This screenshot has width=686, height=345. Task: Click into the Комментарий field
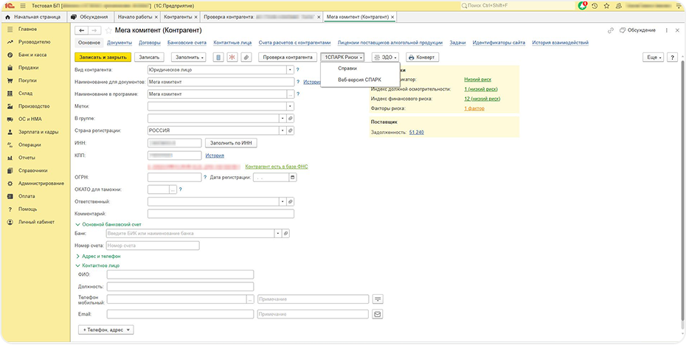221,214
